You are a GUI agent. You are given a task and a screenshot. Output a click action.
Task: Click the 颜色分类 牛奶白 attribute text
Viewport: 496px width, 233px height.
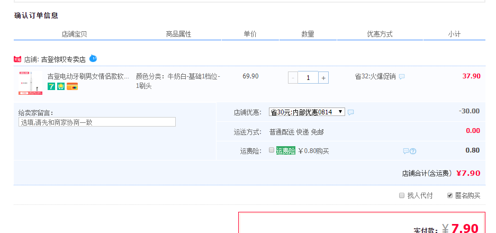[178, 81]
